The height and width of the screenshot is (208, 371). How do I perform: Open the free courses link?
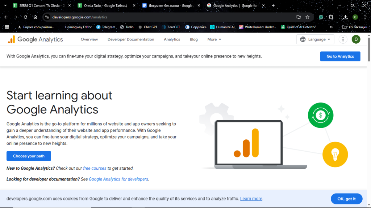95,168
